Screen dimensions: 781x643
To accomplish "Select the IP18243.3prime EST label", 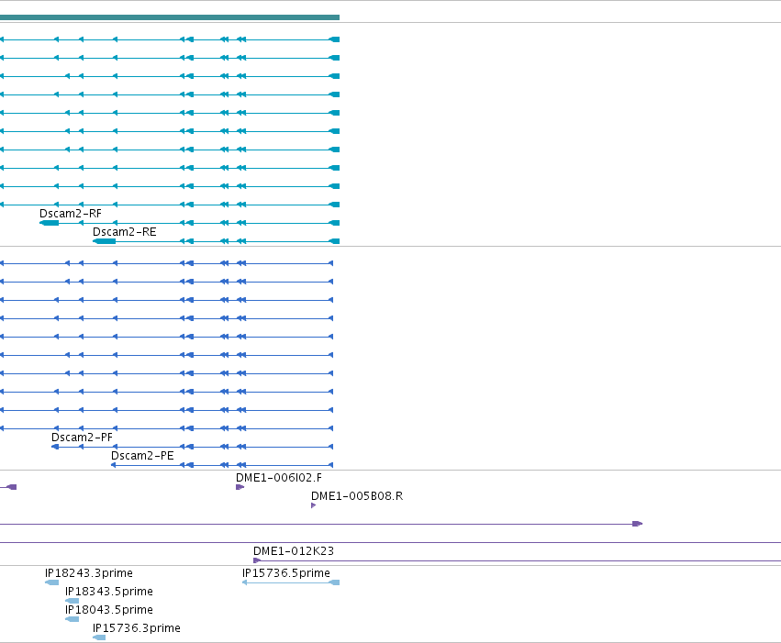I will [x=89, y=573].
